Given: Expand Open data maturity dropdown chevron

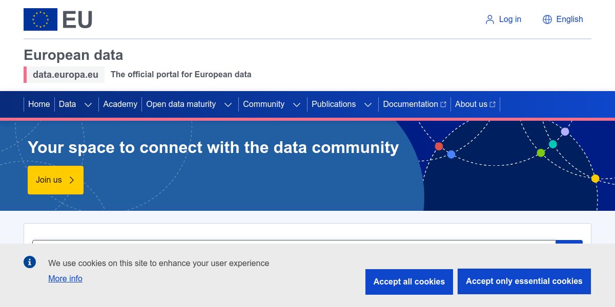Looking at the screenshot, I should tap(228, 104).
